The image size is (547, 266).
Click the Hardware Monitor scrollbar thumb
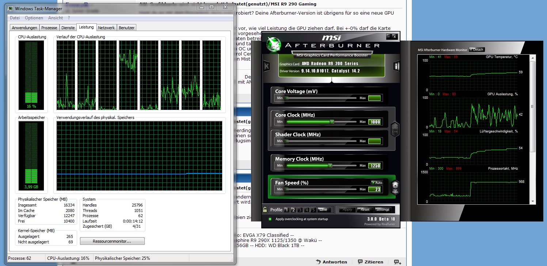pyautogui.click(x=533, y=107)
